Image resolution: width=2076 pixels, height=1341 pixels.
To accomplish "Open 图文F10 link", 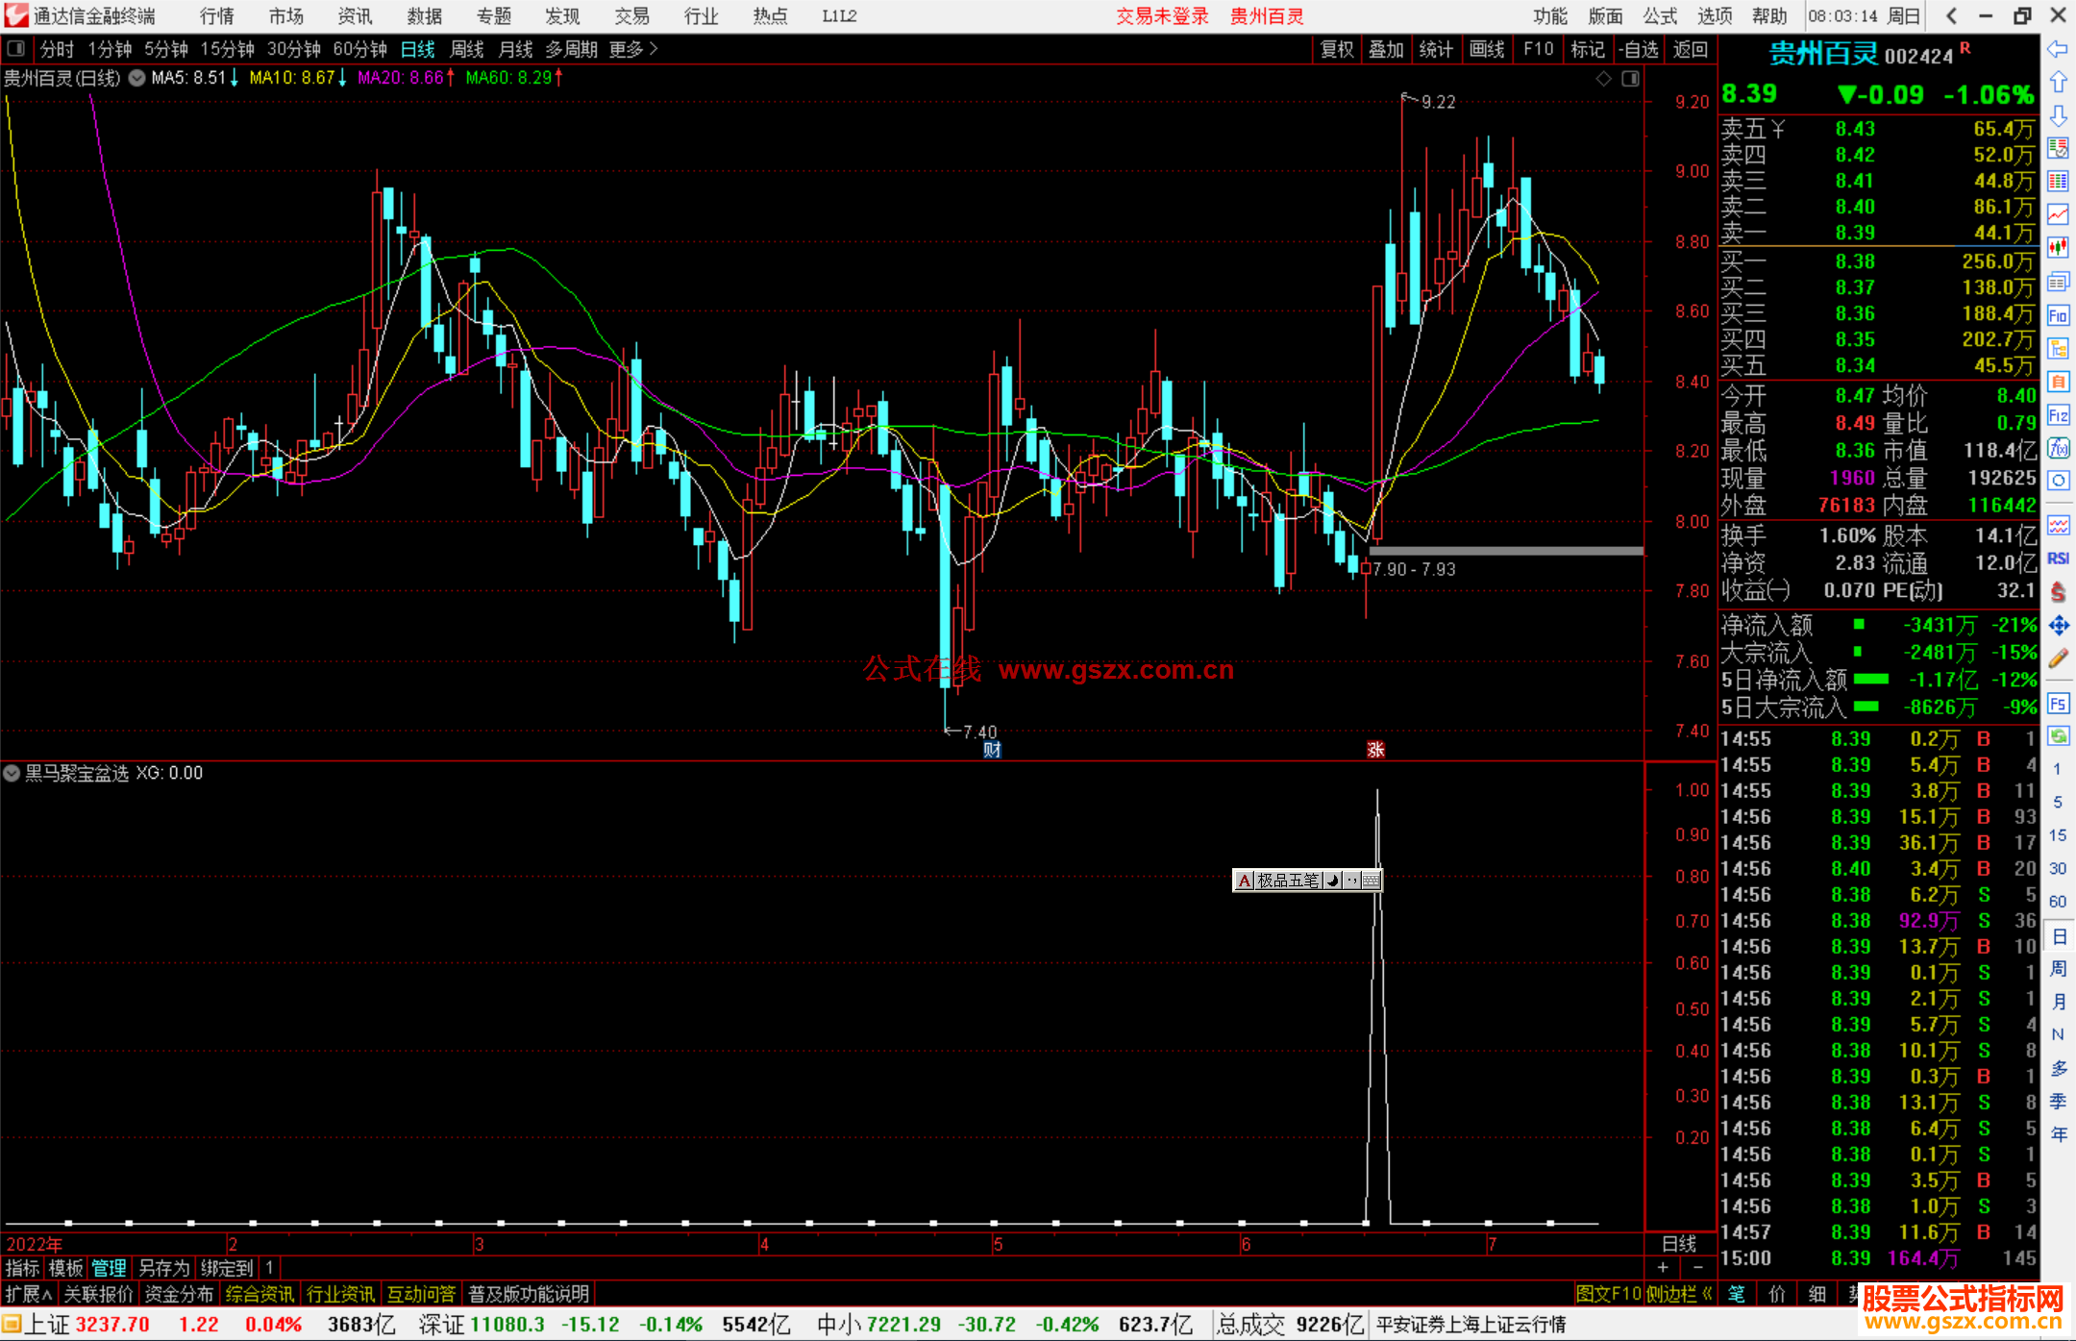I will (x=1609, y=1294).
